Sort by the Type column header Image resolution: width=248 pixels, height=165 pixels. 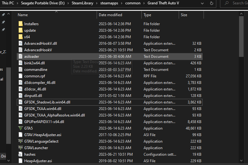tap(147, 15)
